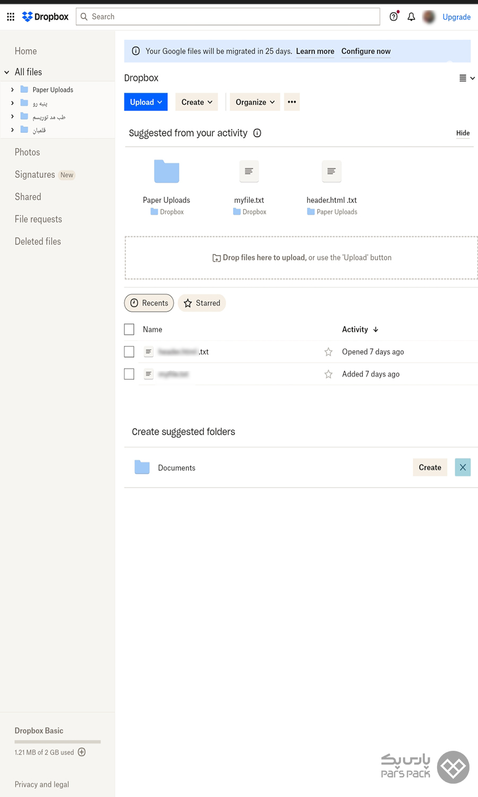Open the Organize dropdown

tap(255, 102)
